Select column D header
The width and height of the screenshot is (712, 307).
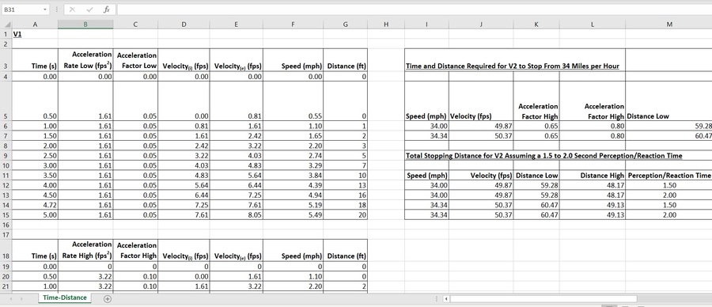[x=184, y=25]
